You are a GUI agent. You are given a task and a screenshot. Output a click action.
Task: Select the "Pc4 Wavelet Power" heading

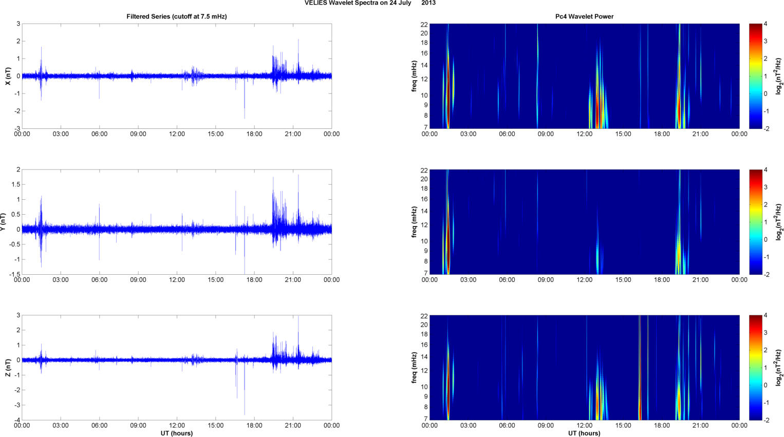pos(584,16)
